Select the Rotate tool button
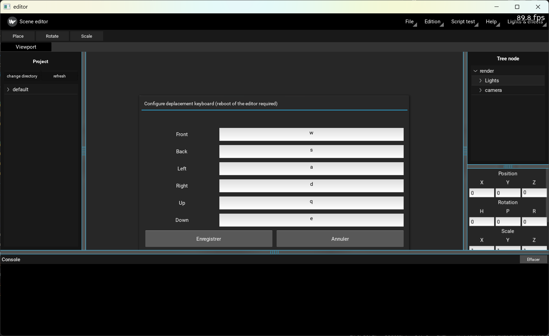The width and height of the screenshot is (549, 336). point(52,36)
